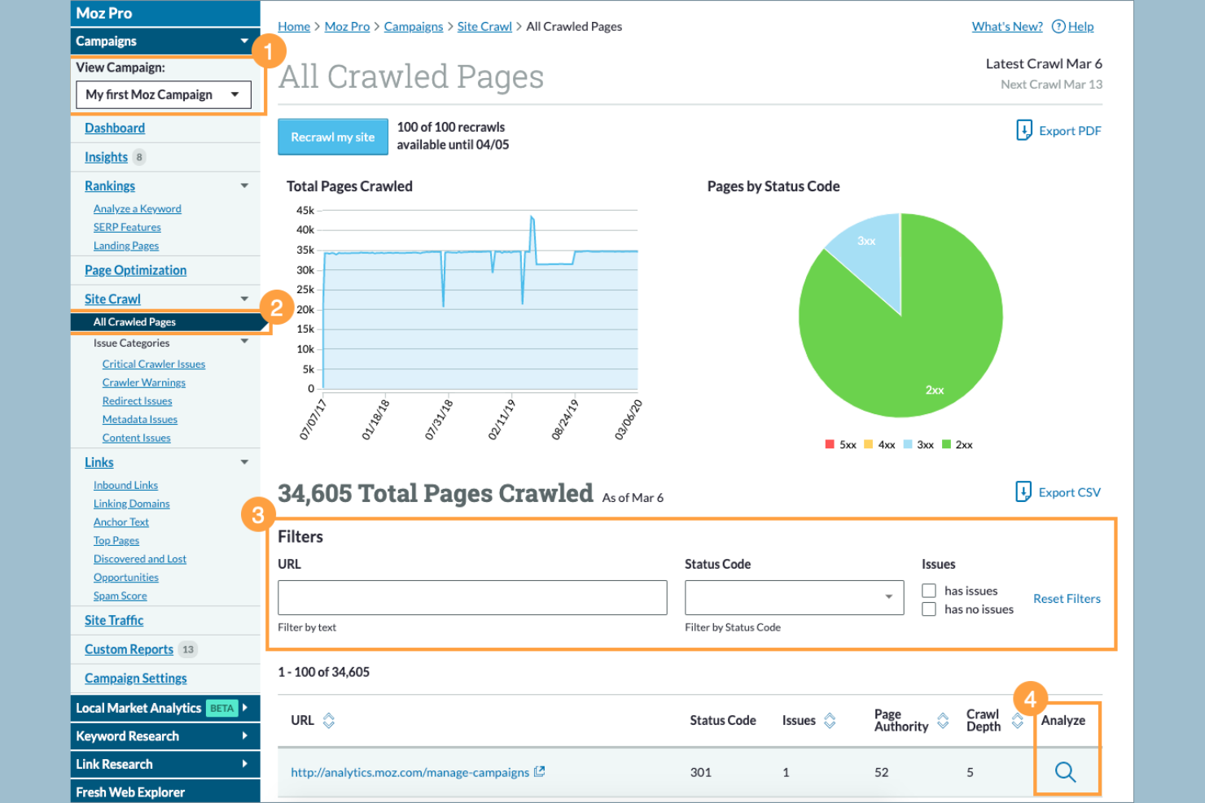Collapse the Links submenu arrow
The image size is (1205, 803).
coord(244,462)
